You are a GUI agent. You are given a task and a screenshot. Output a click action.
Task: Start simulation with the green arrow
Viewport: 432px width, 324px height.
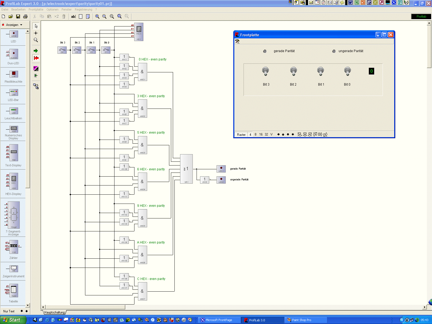(x=36, y=51)
